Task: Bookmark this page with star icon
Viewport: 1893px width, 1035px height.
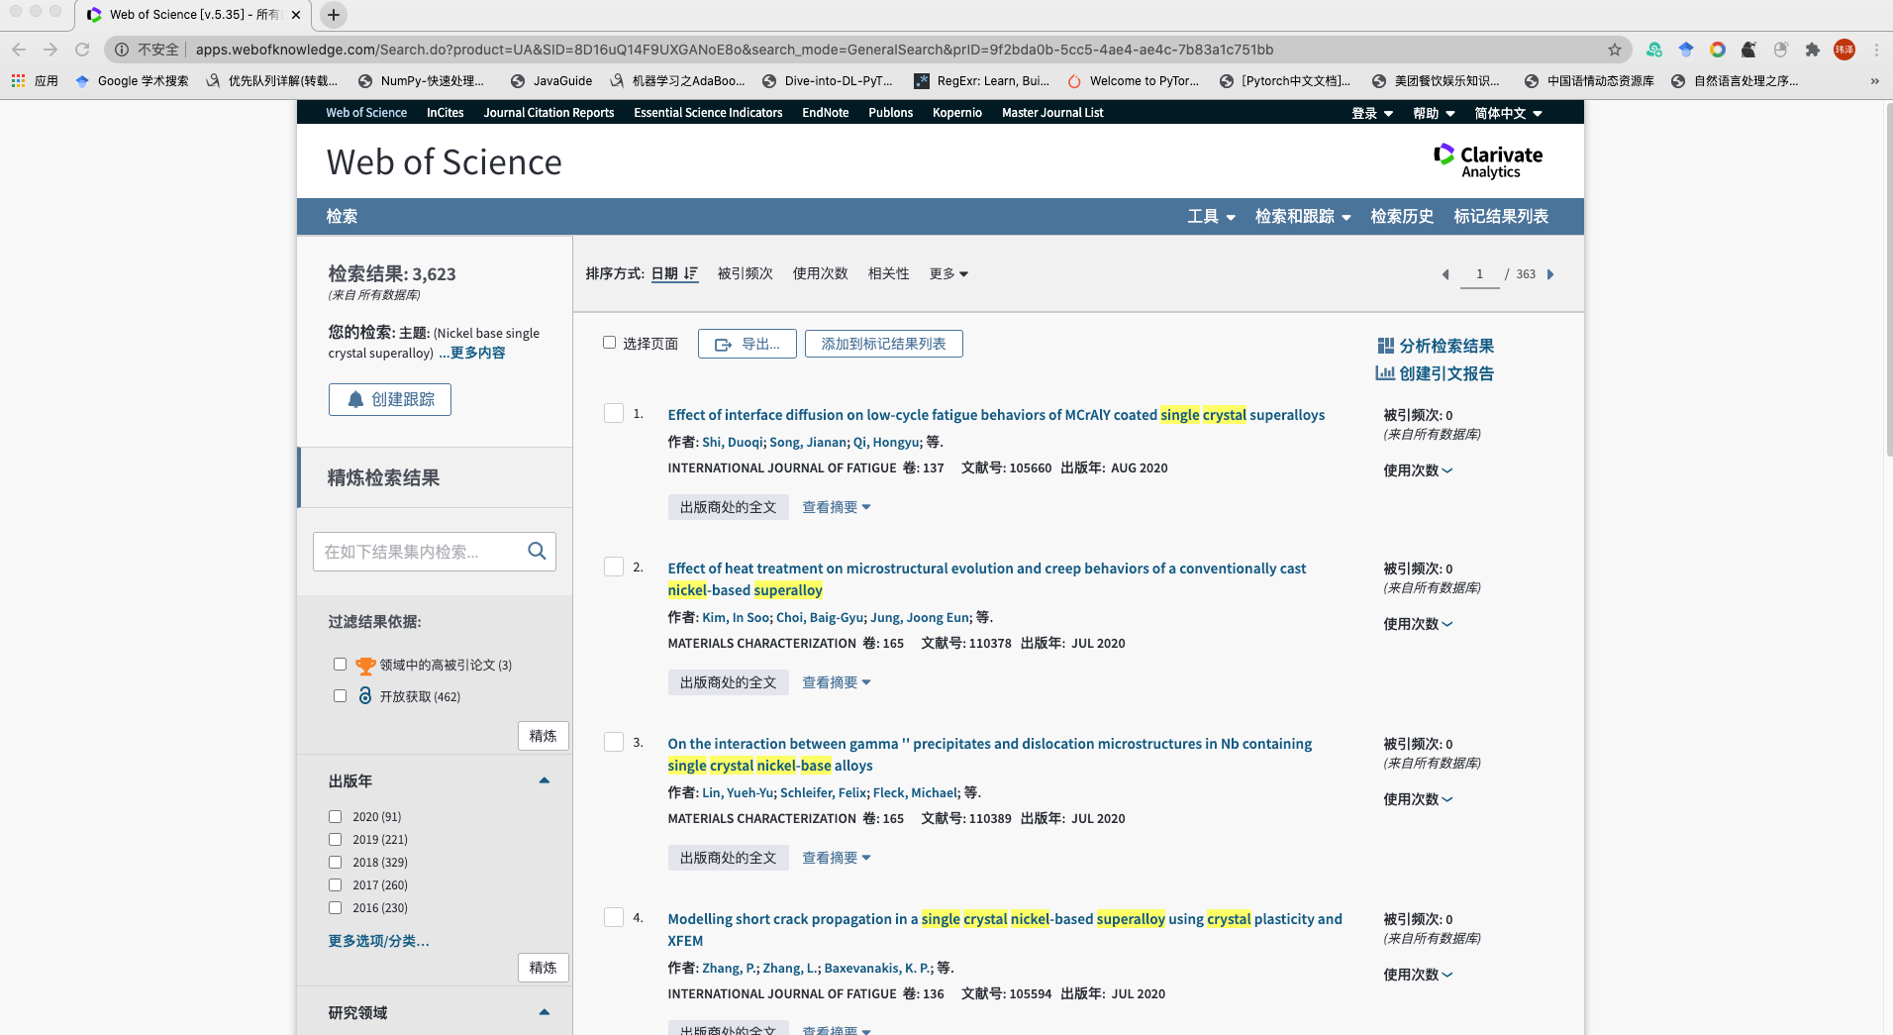Action: pyautogui.click(x=1615, y=50)
